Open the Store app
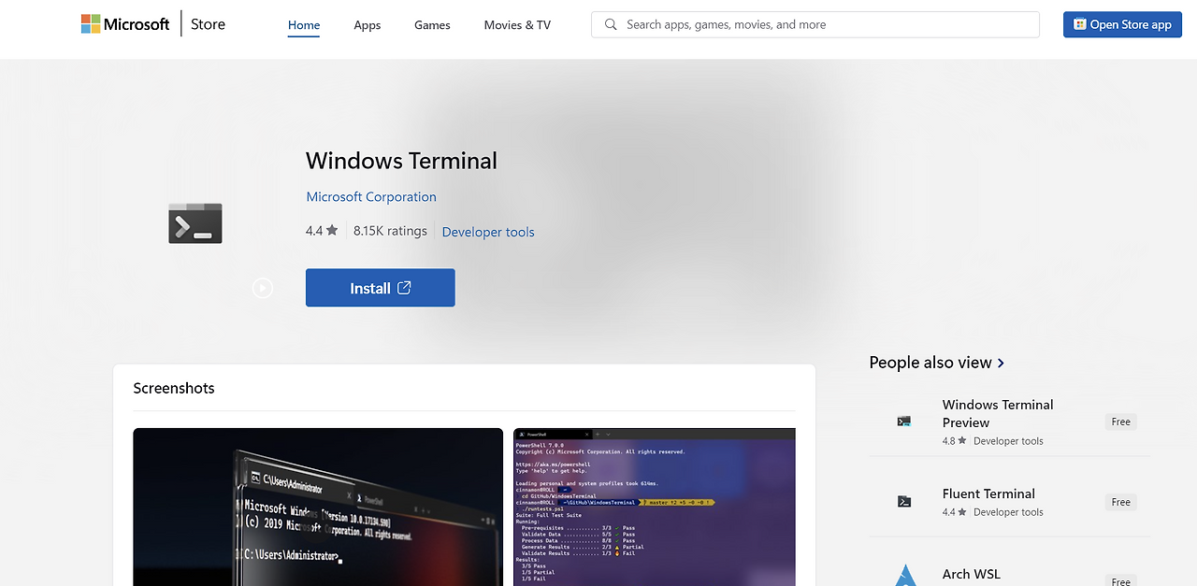The height and width of the screenshot is (586, 1197). tap(1122, 24)
